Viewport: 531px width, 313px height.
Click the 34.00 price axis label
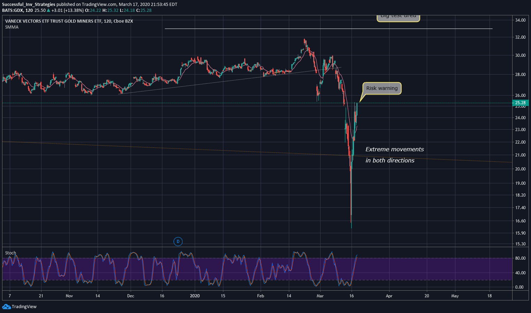coord(520,20)
